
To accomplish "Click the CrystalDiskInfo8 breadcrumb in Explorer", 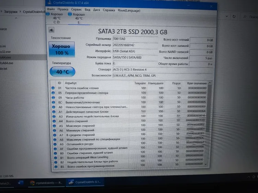I will pyautogui.click(x=34, y=12).
